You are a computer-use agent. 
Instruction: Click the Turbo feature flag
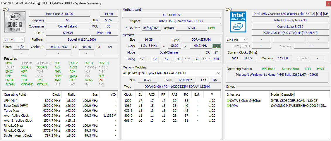[x=88, y=80]
